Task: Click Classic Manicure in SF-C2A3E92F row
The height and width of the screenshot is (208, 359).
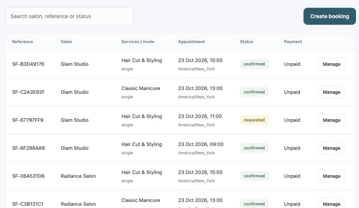Action: coord(141,88)
